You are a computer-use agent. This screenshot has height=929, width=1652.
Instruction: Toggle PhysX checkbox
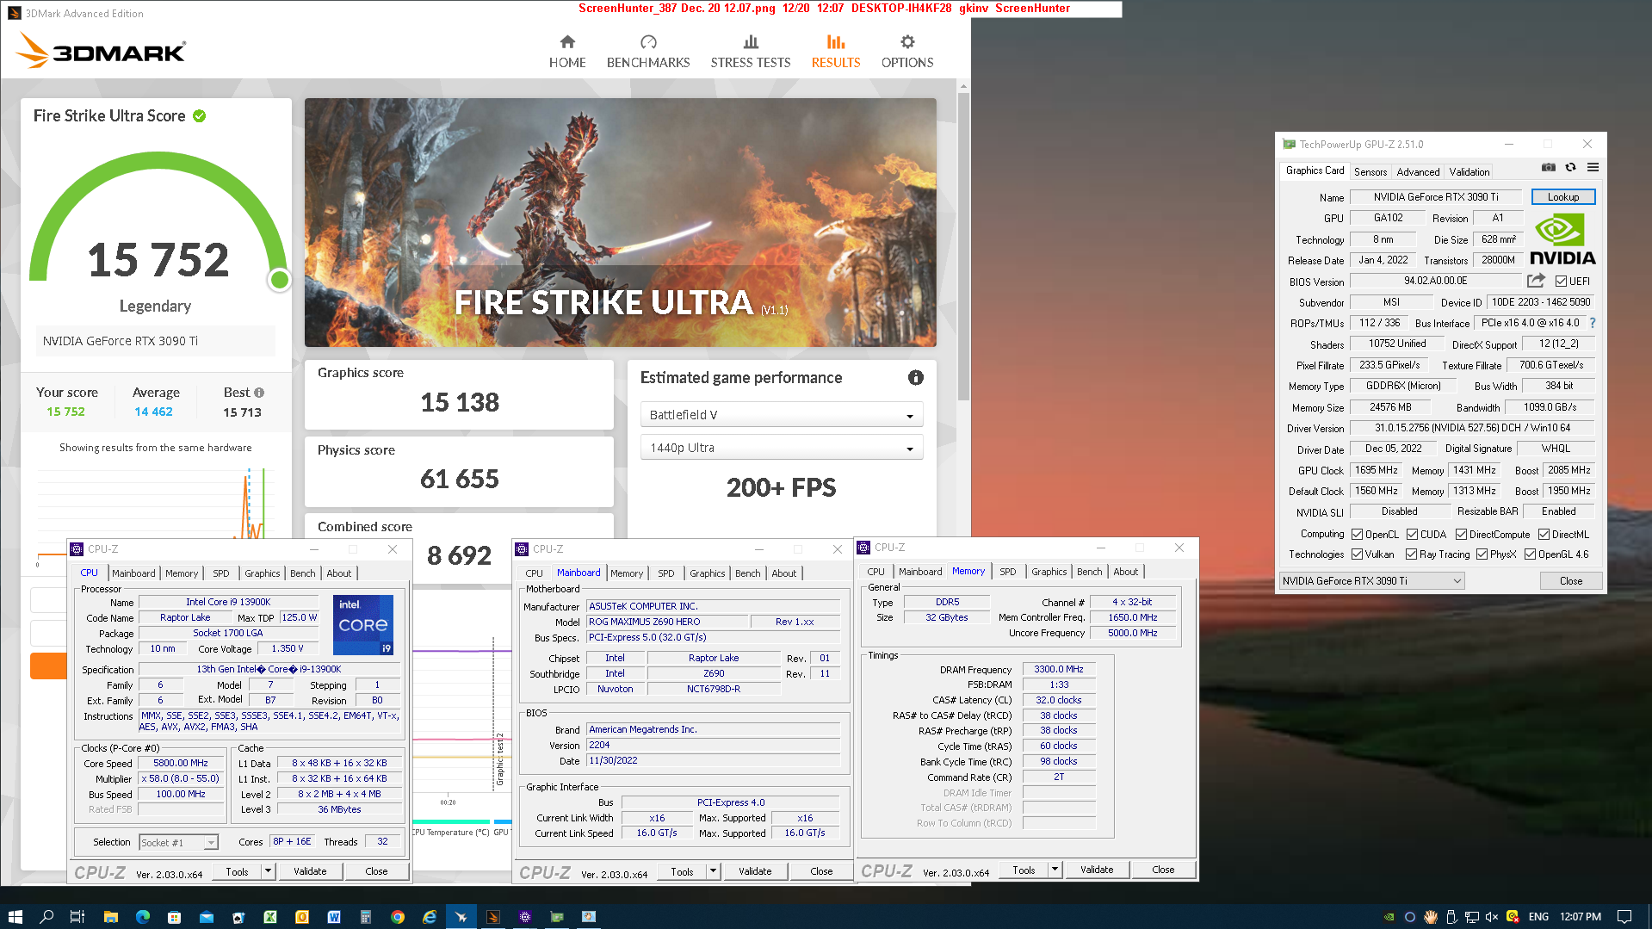pos(1482,554)
